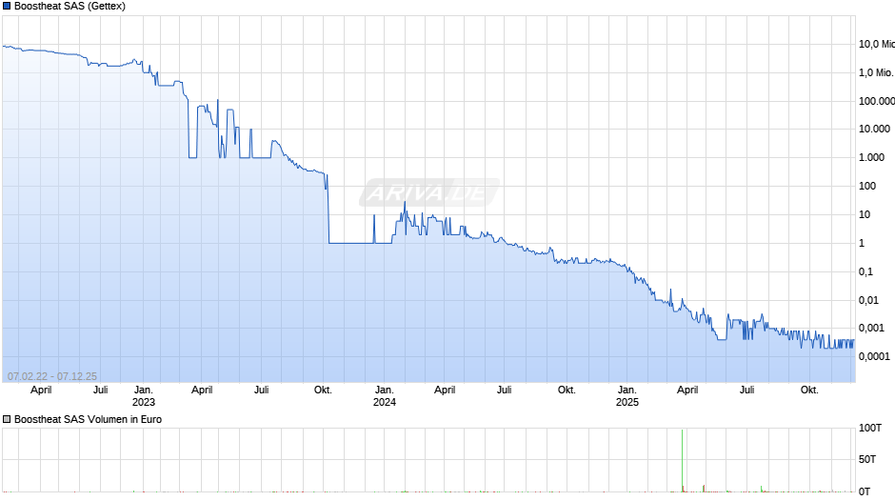Click the blue legend square for Boostheat SAS
Viewport: 895px width, 501px height.
(x=7, y=7)
